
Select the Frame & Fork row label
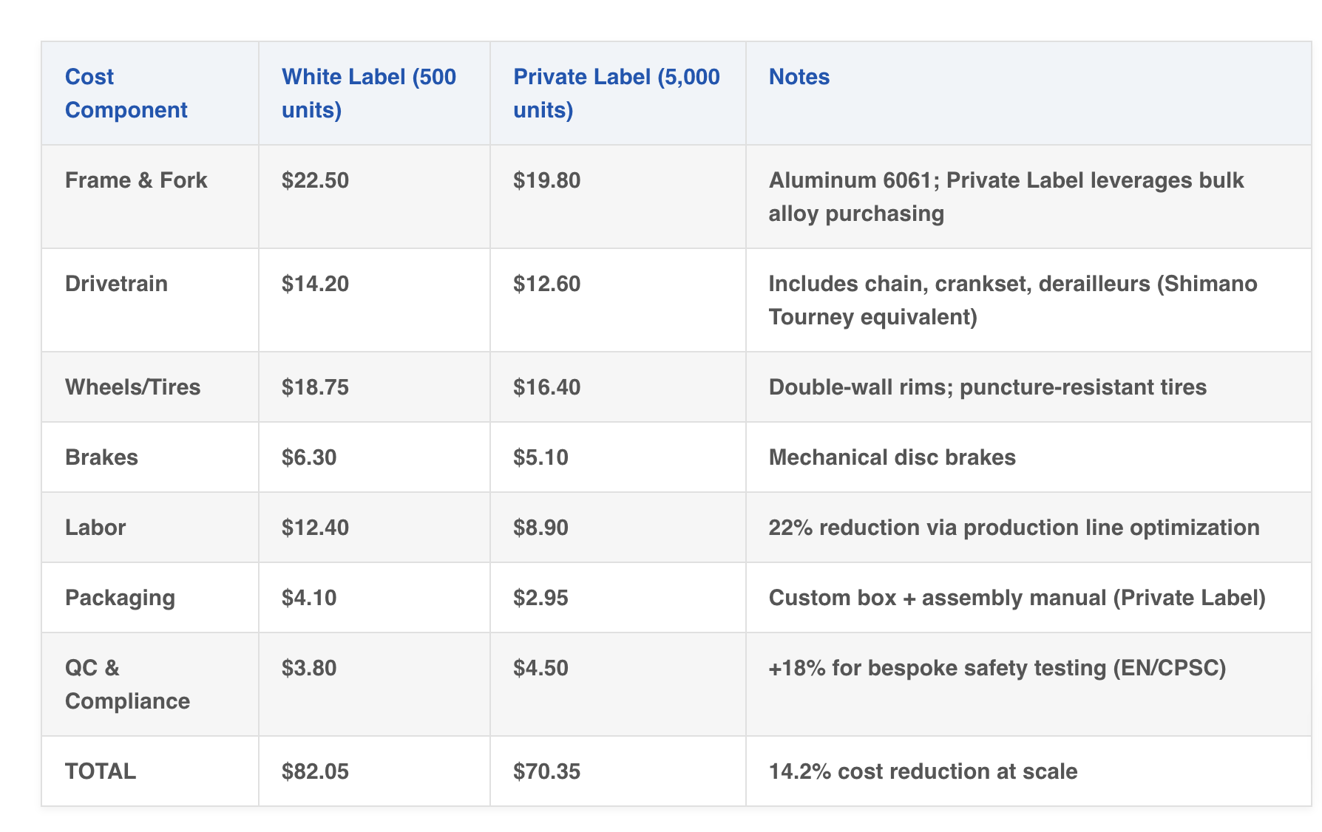tap(136, 180)
